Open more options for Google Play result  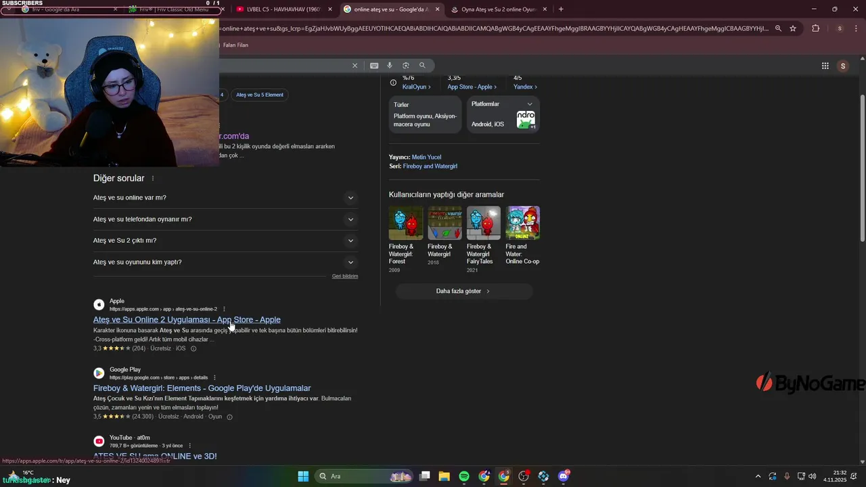[214, 377]
